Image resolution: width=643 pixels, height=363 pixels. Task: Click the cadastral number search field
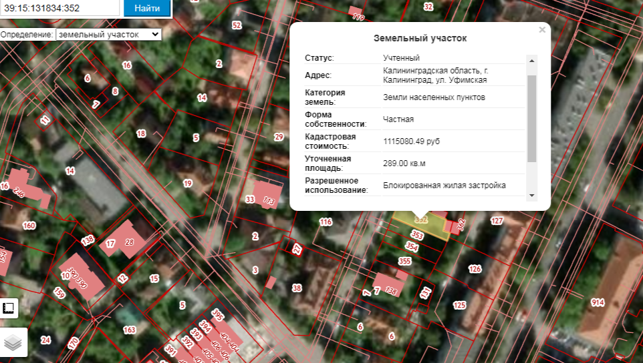tap(61, 8)
